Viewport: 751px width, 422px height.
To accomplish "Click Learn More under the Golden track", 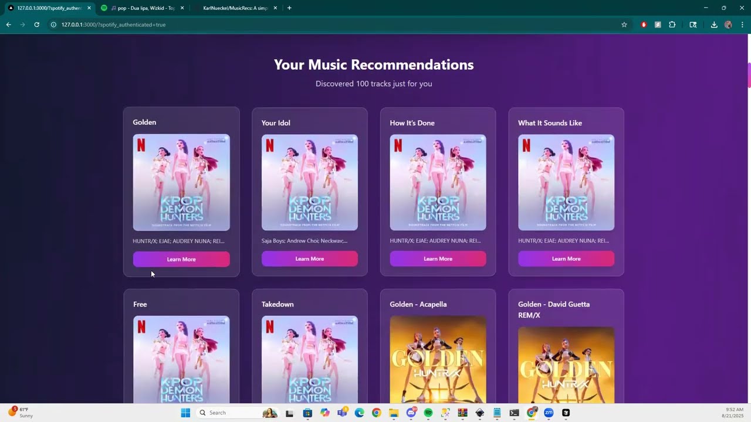I will pos(181,259).
